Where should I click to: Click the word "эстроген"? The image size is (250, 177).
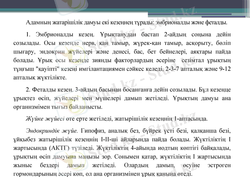219,165
